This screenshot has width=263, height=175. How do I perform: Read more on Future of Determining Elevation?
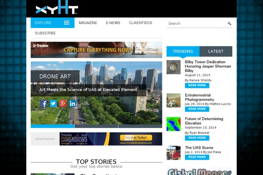(197, 138)
